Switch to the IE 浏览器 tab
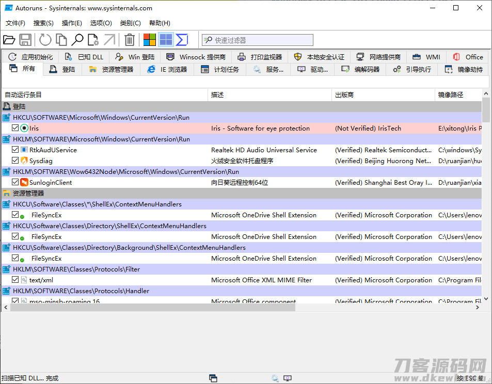Screen dimensions: 492x384 click(x=167, y=69)
